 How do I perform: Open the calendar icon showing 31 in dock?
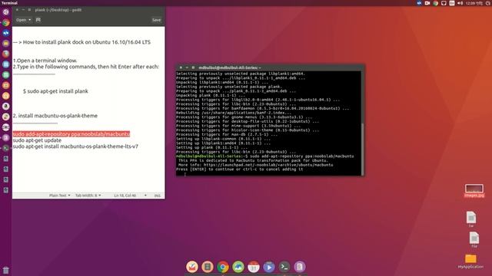(254, 267)
